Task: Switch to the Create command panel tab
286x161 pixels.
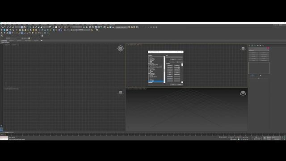Action: [249, 46]
